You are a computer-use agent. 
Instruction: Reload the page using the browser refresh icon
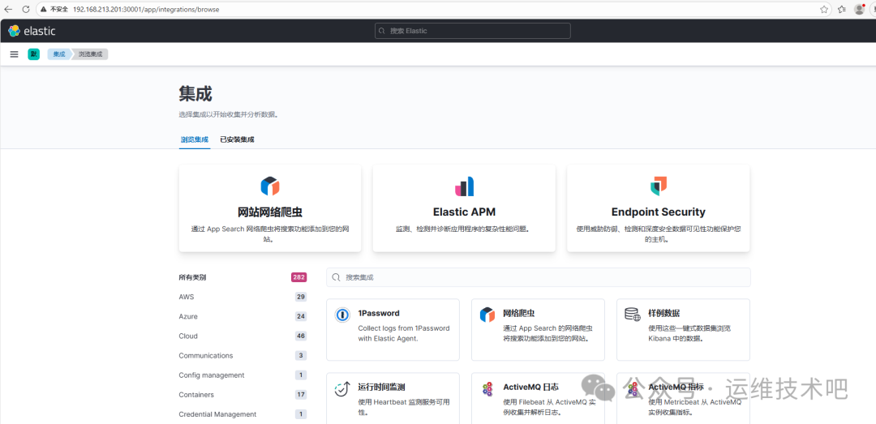tap(26, 9)
